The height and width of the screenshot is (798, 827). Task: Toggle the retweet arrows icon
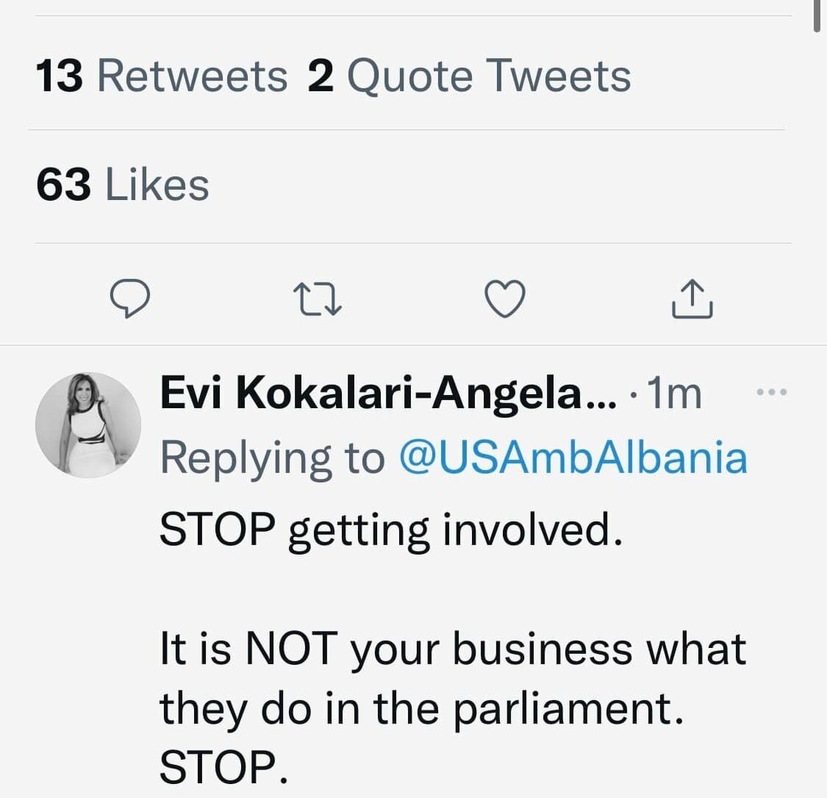click(x=317, y=299)
